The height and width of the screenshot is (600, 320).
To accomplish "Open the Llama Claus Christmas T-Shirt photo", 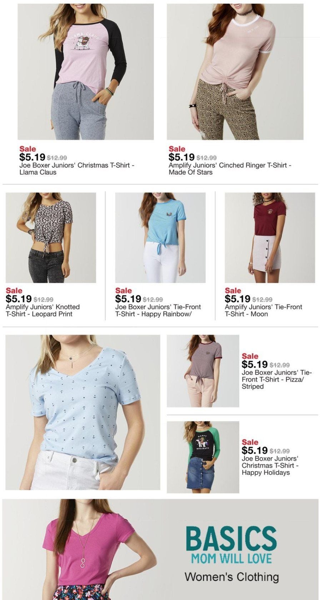I will (86, 71).
